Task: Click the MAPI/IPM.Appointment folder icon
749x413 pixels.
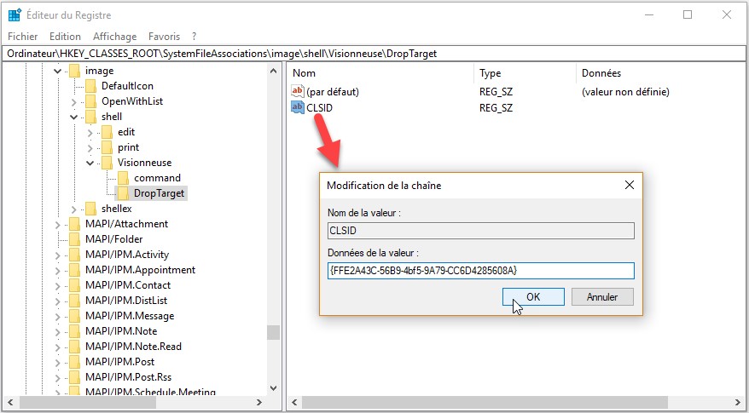Action: pos(74,270)
